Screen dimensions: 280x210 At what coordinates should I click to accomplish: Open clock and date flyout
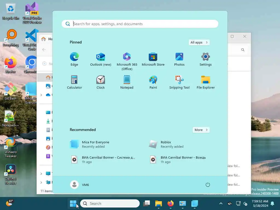pyautogui.click(x=260, y=203)
